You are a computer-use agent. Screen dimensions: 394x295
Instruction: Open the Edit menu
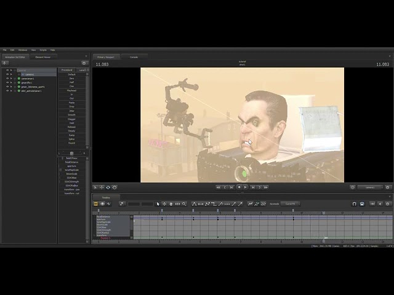(12, 50)
